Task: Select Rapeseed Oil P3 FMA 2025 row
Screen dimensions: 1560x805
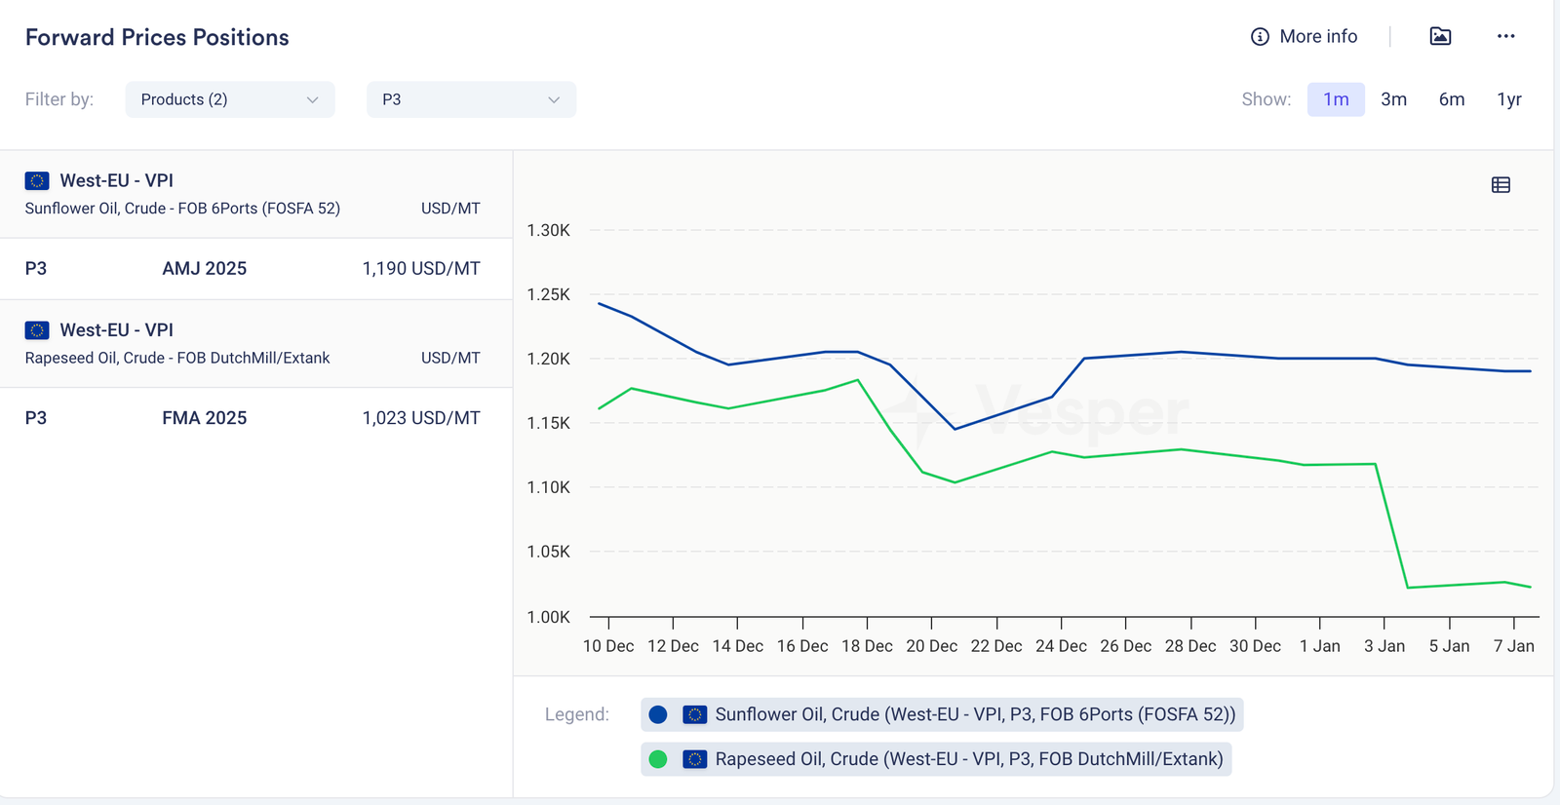Action: tap(253, 418)
